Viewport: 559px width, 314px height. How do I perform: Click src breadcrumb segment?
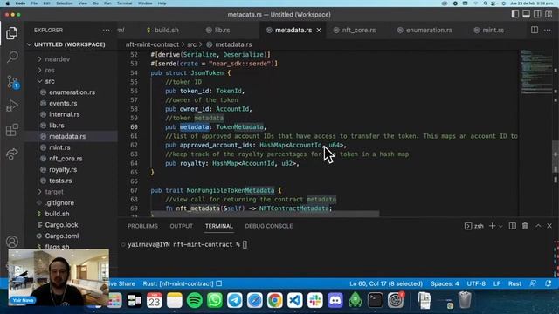pos(191,44)
